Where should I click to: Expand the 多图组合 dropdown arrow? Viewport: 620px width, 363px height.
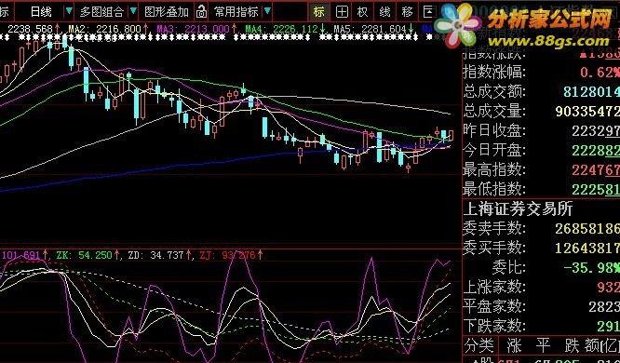[134, 10]
